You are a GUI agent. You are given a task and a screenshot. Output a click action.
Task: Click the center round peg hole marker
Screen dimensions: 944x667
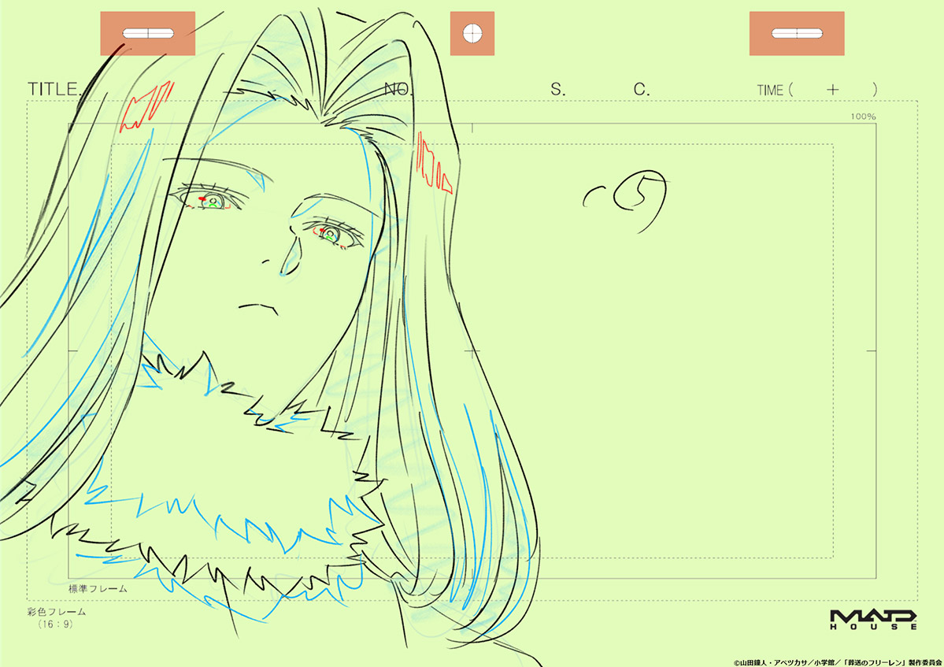[472, 33]
